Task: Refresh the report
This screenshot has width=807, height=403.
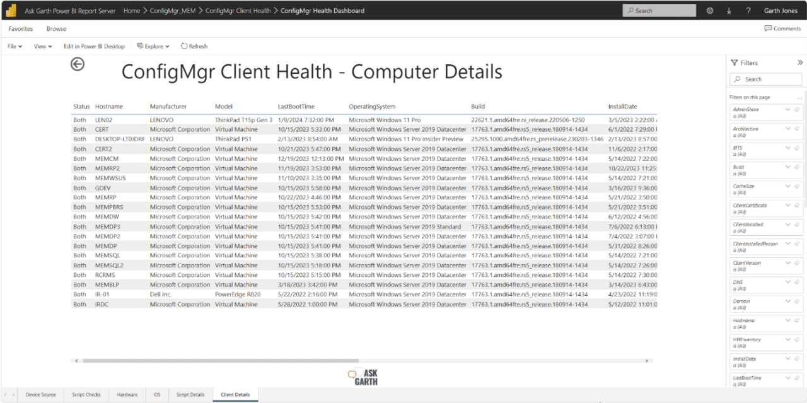Action: [x=194, y=46]
